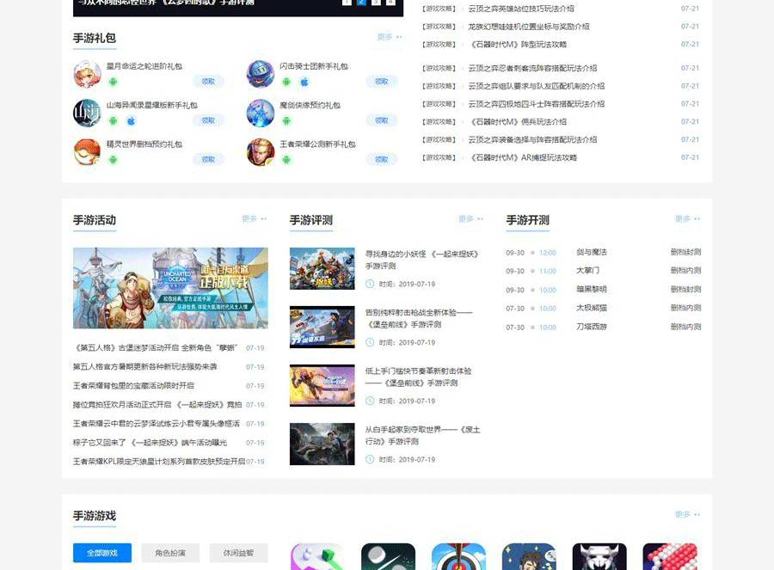This screenshot has height=570, width=774.
Task: Claim 王者荣耀公测新手礼包 with 领取 button
Action: pos(382,159)
